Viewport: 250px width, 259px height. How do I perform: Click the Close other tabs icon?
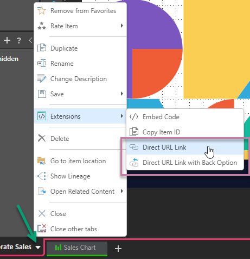(x=42, y=229)
